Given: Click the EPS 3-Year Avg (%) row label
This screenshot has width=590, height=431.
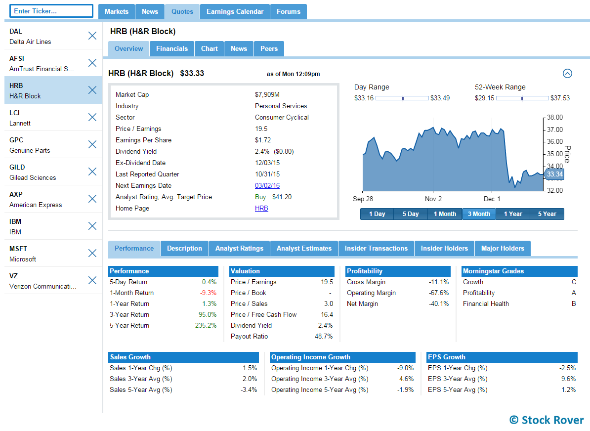Looking at the screenshot, I should click(x=458, y=379).
